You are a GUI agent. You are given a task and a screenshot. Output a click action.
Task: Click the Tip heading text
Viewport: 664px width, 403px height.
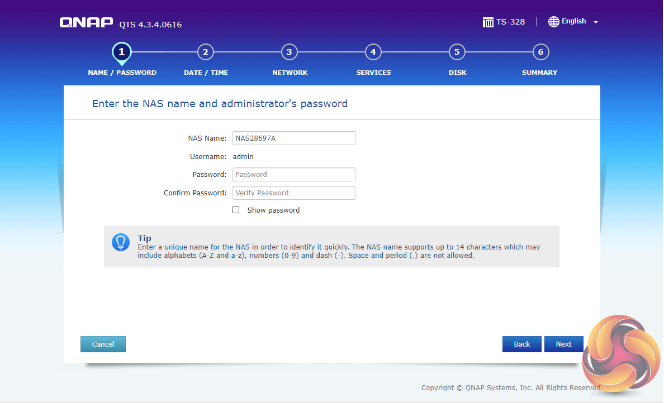[144, 238]
